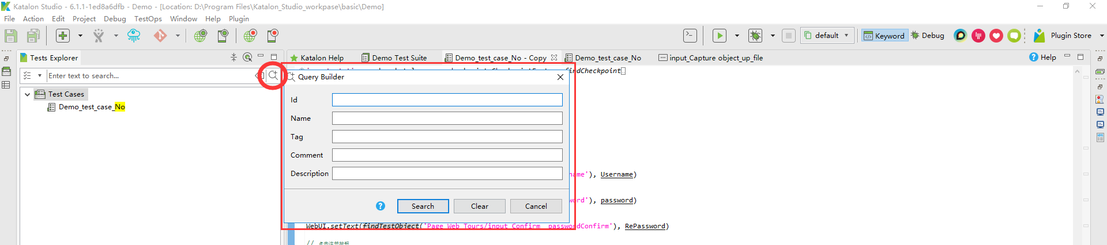Collapse the Test Cases tree folder
This screenshot has height=245, width=1107.
(27, 94)
